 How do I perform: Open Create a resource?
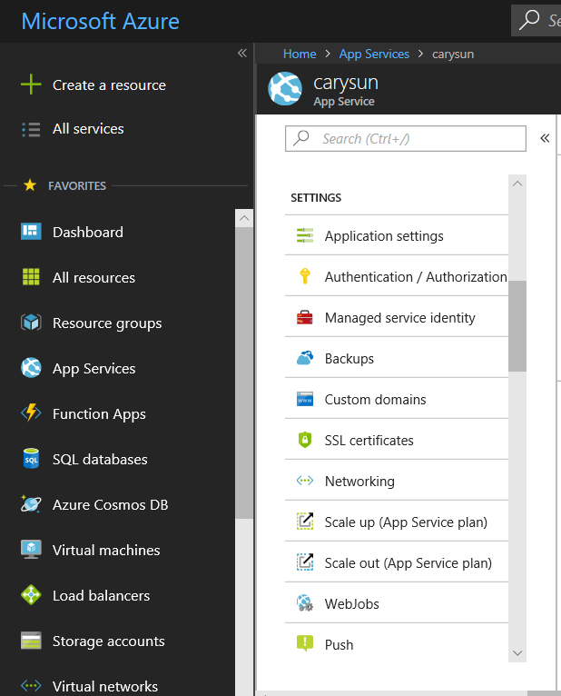tap(109, 85)
